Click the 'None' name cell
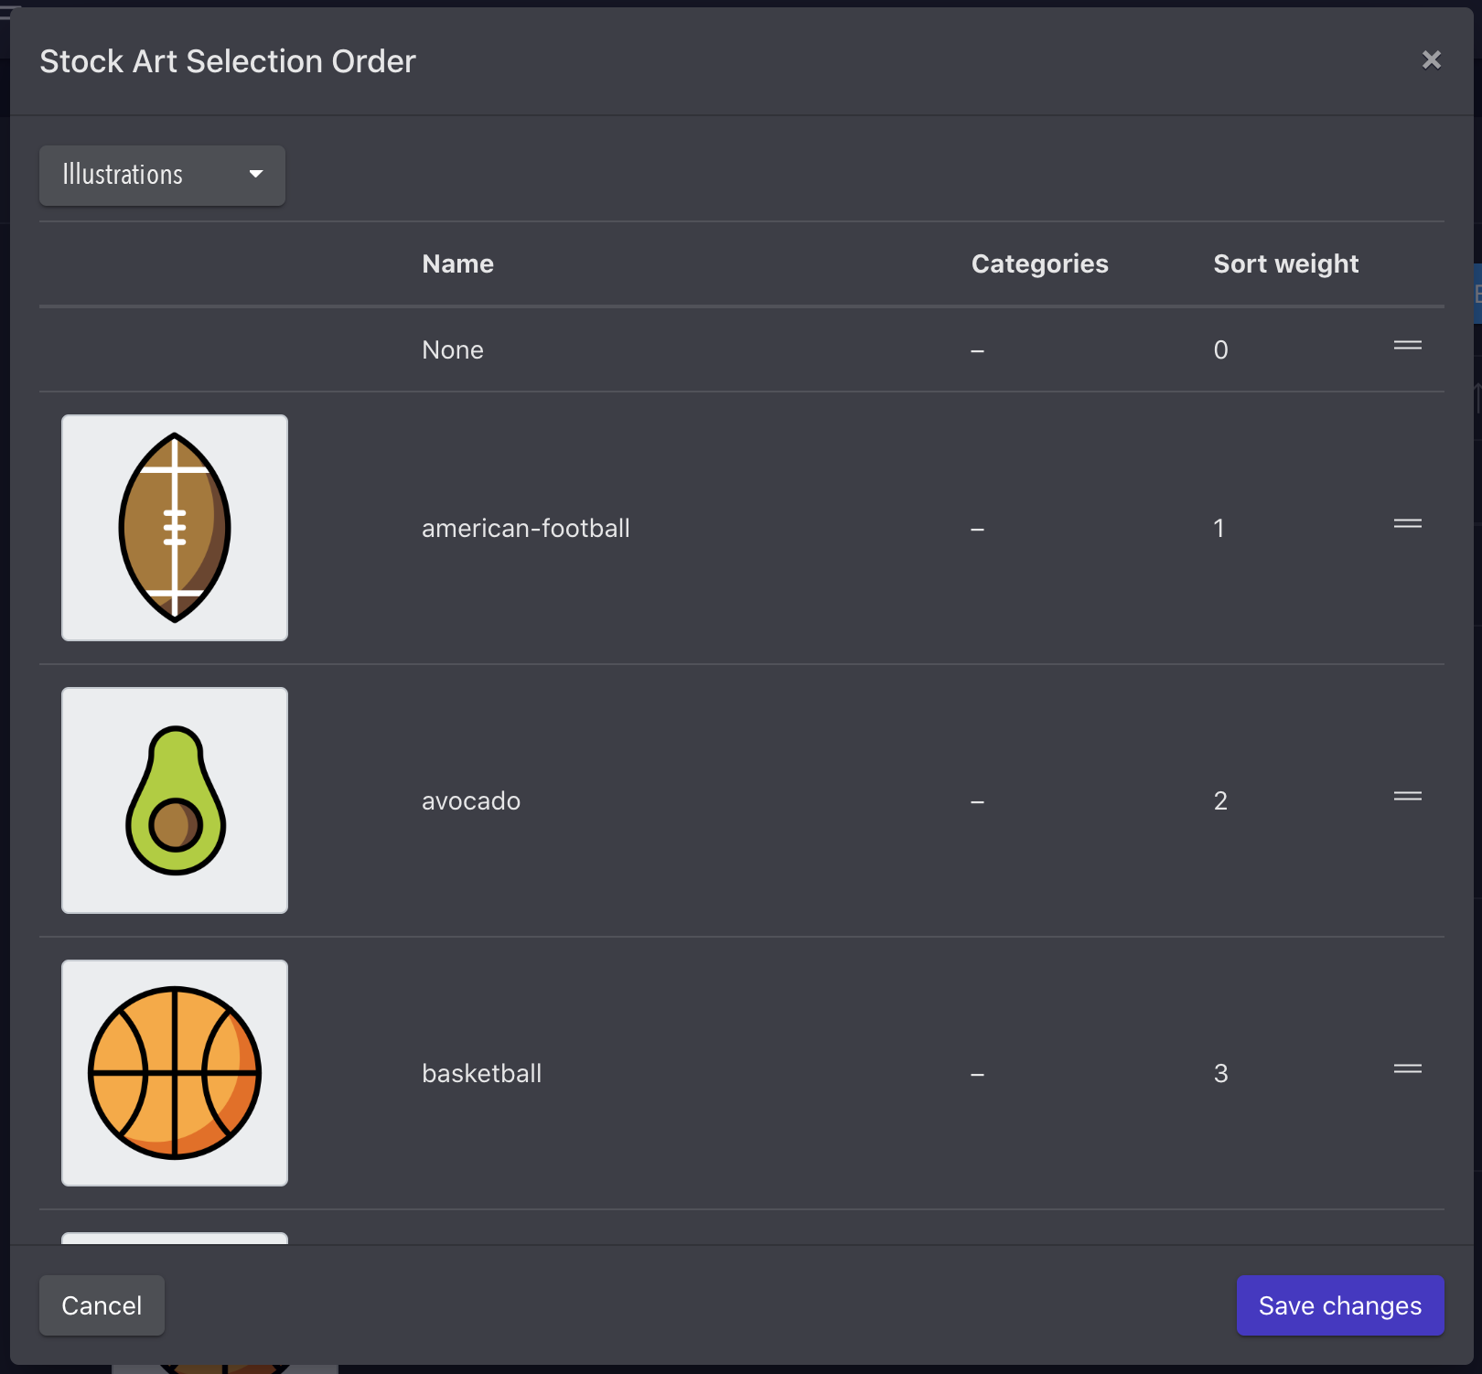The height and width of the screenshot is (1374, 1482). [453, 349]
